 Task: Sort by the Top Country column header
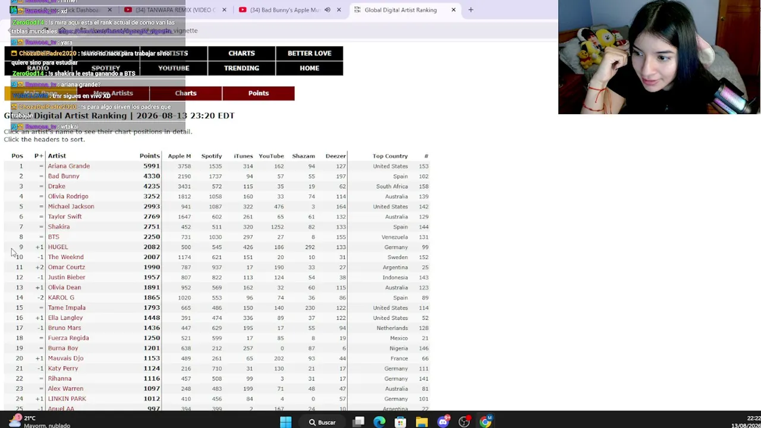pyautogui.click(x=390, y=156)
